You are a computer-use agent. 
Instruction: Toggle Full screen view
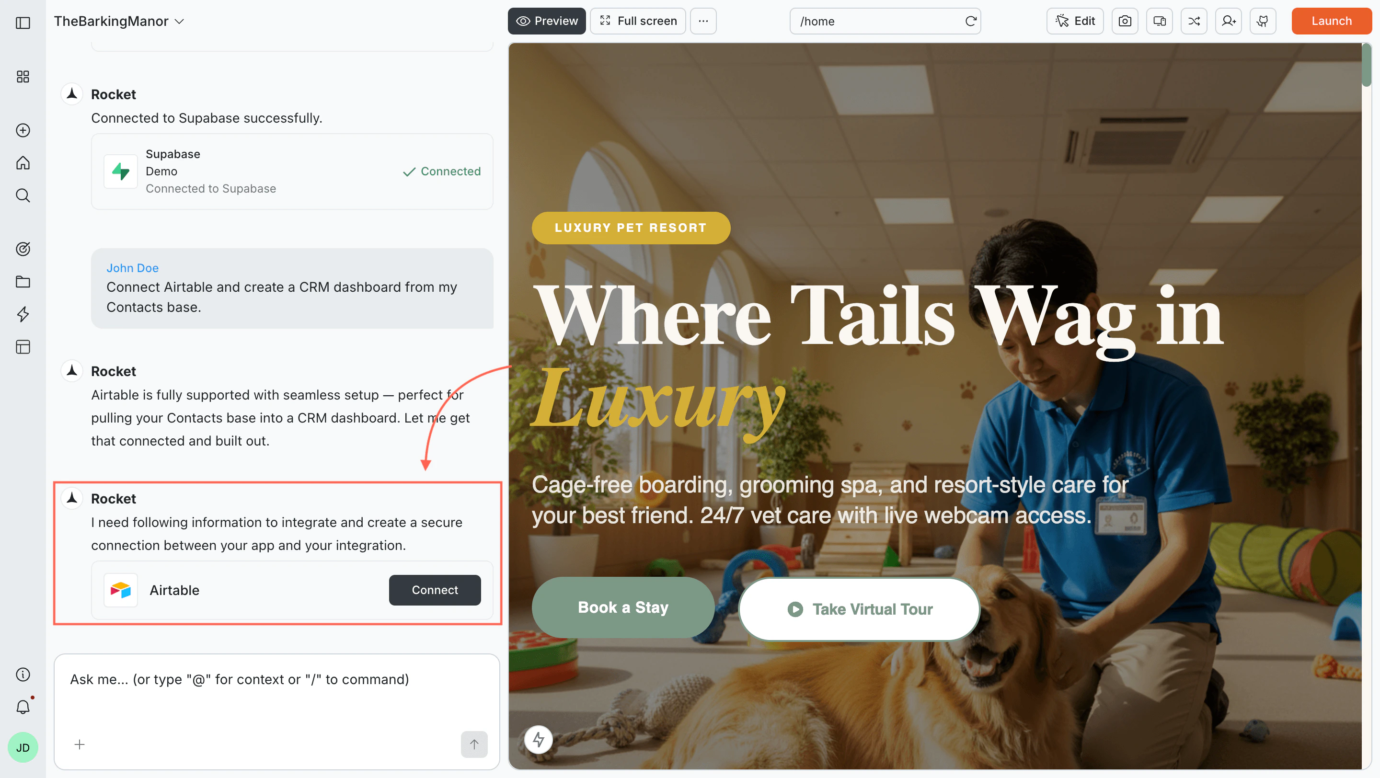click(x=637, y=21)
